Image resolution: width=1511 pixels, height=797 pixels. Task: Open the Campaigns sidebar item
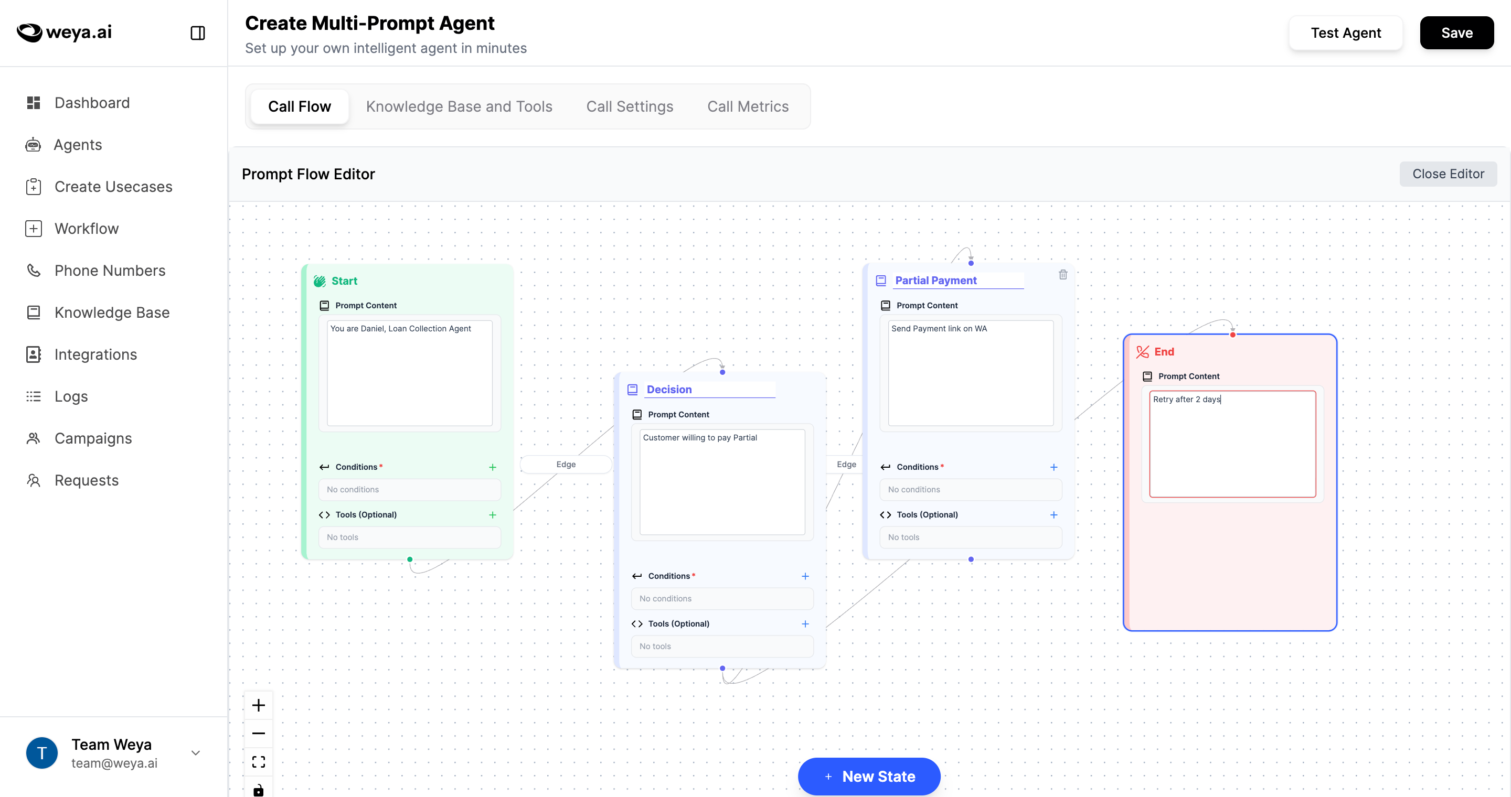click(93, 438)
